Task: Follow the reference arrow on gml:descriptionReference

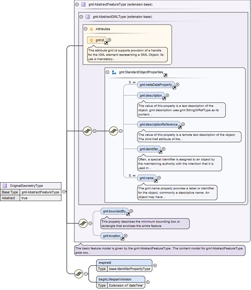Action: coord(180,127)
